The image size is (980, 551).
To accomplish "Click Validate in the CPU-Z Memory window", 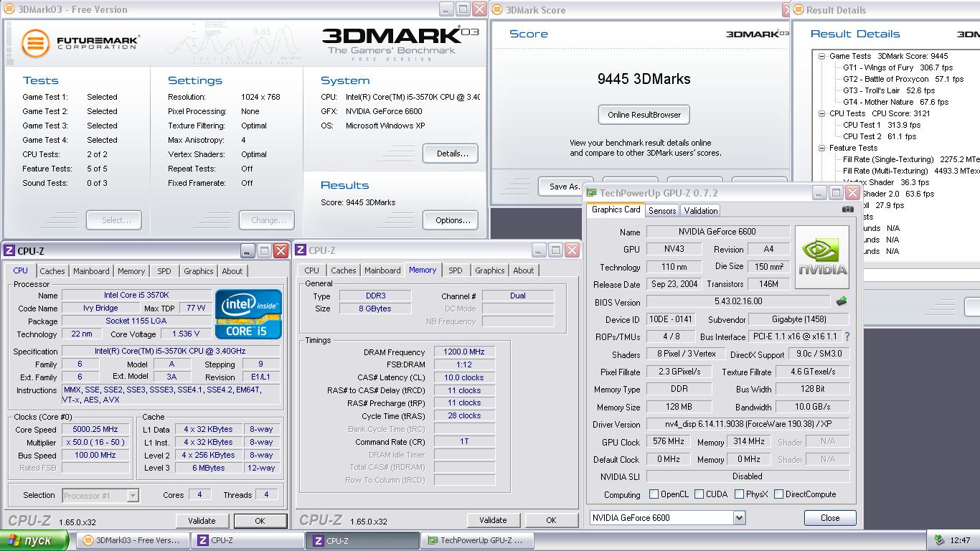I will [x=493, y=520].
